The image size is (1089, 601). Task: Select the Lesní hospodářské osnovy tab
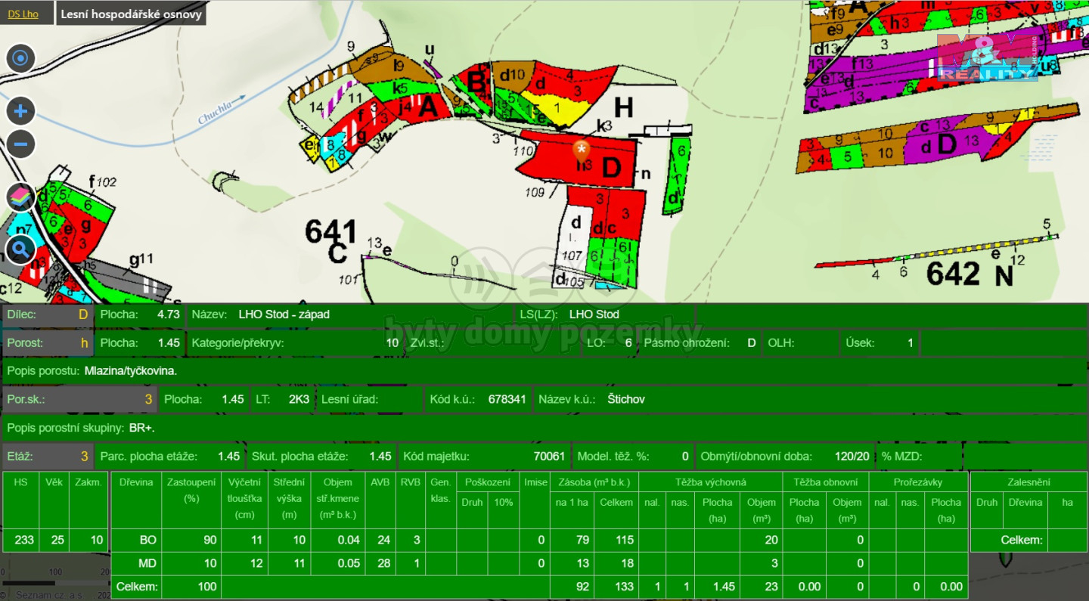130,14
